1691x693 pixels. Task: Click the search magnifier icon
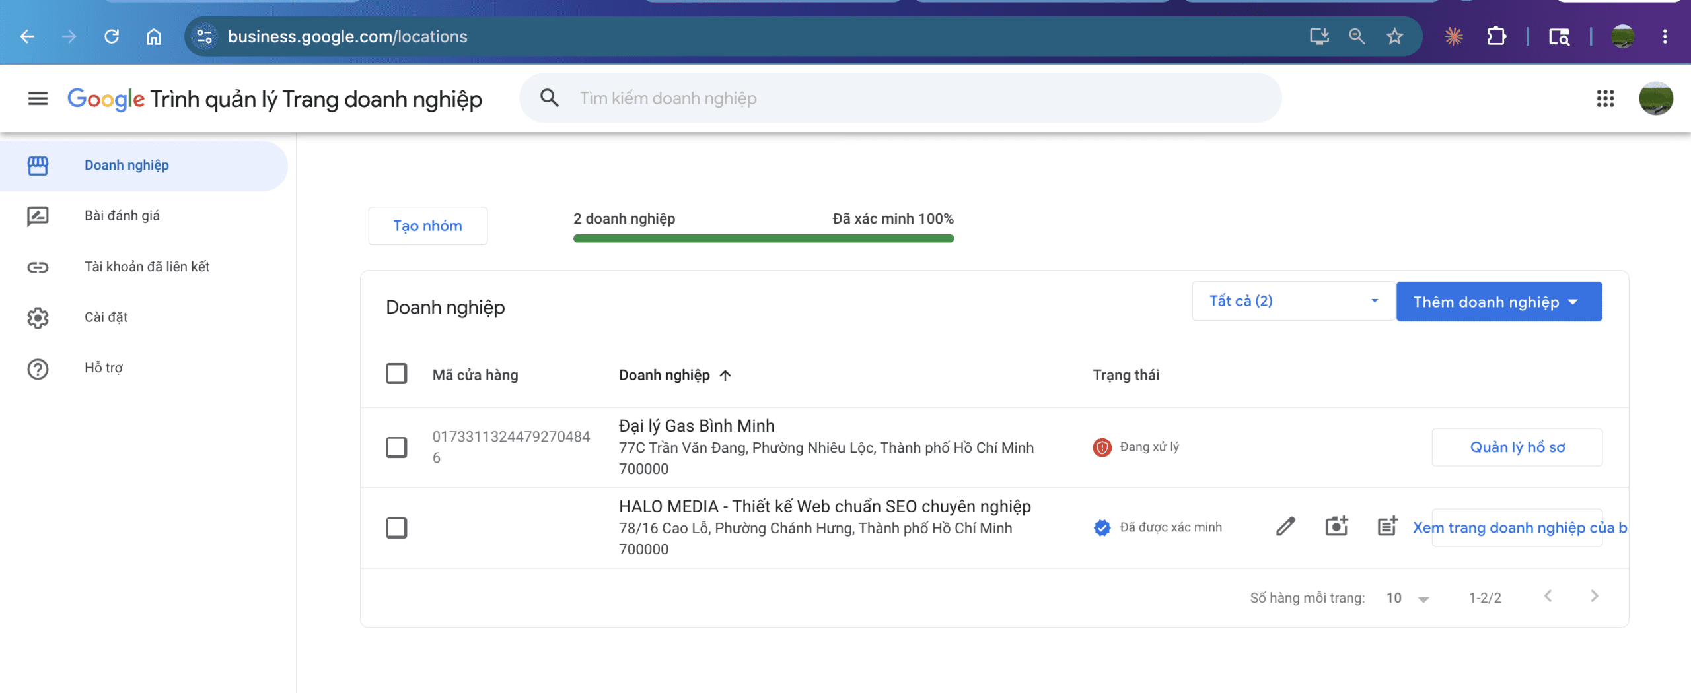coord(549,98)
